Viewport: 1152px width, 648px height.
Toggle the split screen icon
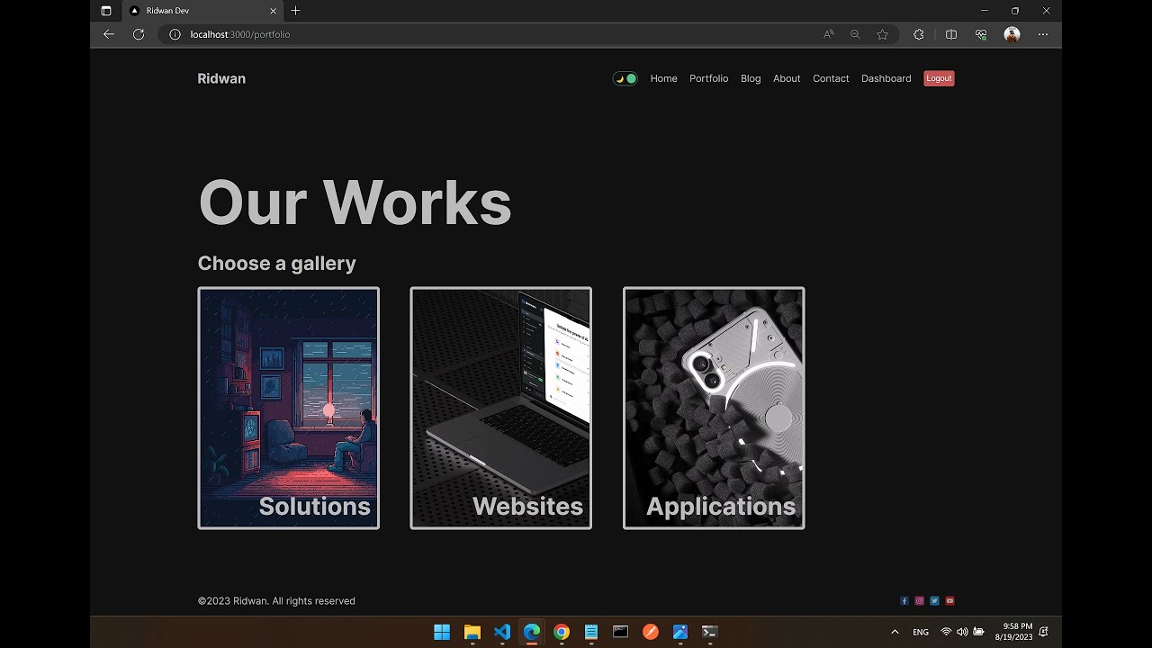point(950,34)
